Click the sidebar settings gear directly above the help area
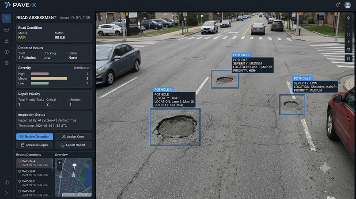 (7, 63)
